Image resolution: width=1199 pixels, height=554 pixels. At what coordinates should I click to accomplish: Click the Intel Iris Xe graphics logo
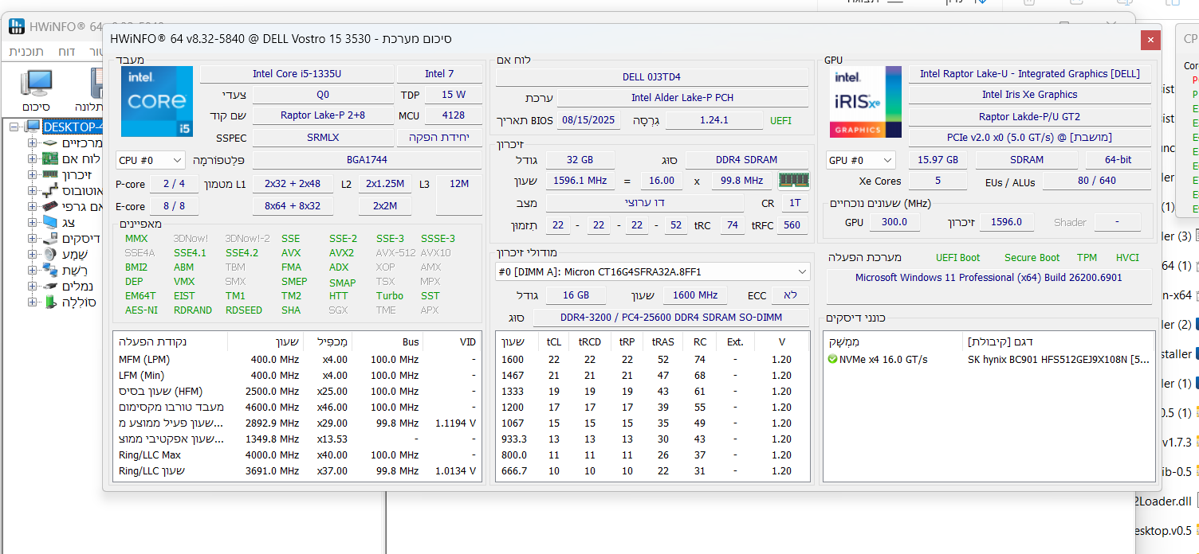pyautogui.click(x=865, y=101)
